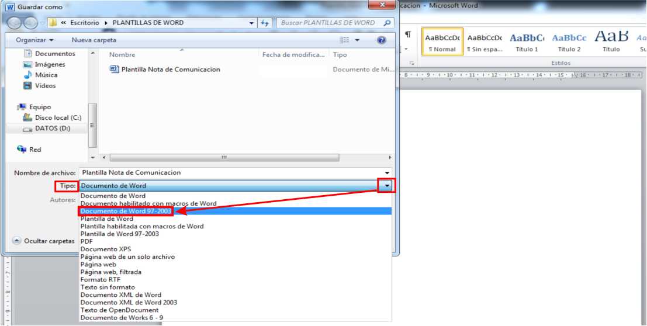
Task: Apply Sin espaciado style in Word
Action: [485, 41]
